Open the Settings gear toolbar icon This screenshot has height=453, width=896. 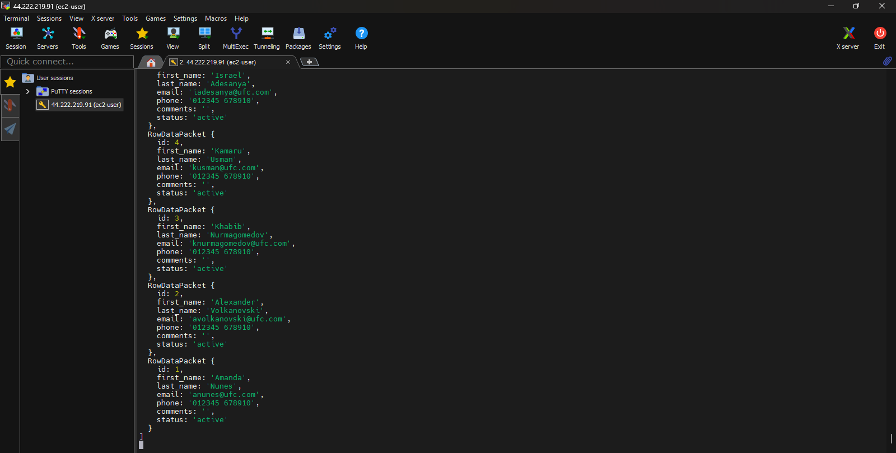330,38
